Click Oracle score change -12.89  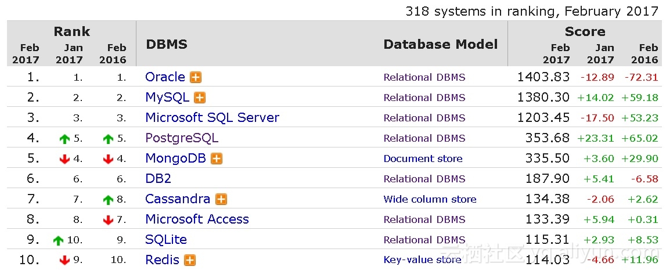597,77
